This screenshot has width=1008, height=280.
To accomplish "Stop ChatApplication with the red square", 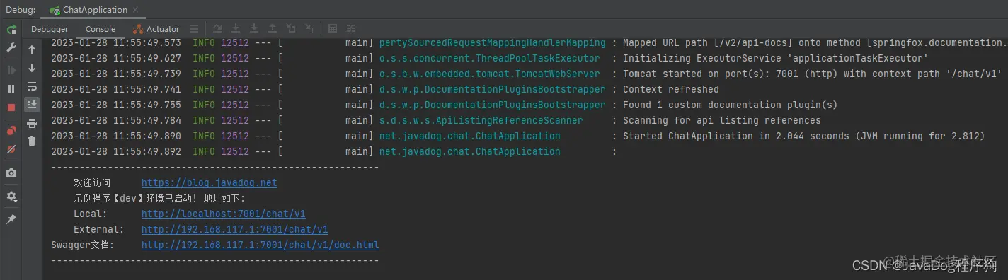I will (11, 107).
